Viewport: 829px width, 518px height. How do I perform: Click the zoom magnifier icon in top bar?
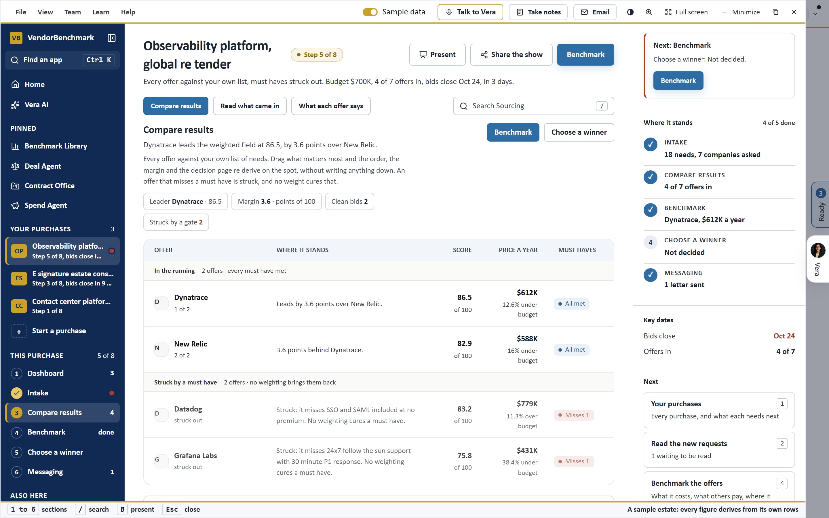click(x=649, y=12)
